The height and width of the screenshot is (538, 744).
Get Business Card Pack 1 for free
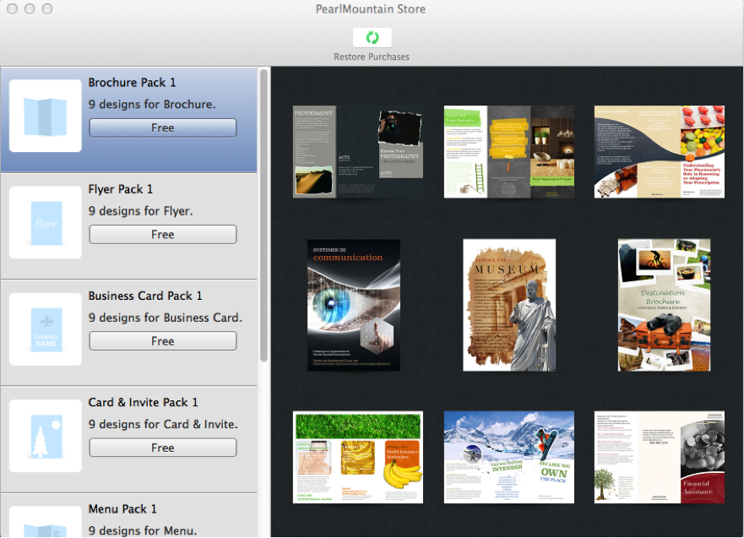pyautogui.click(x=162, y=341)
